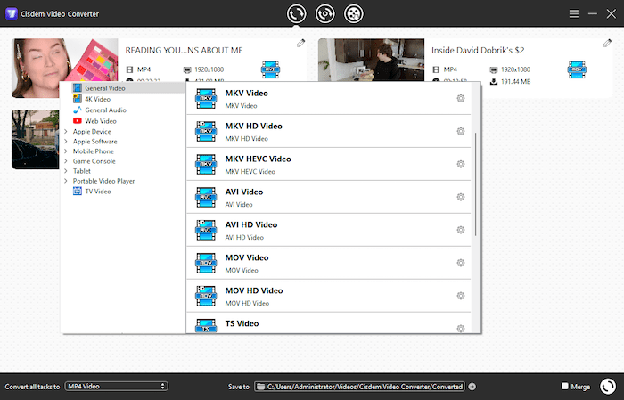Open settings gear for MKV HD Video
Screen dimensions: 624x400
point(461,131)
